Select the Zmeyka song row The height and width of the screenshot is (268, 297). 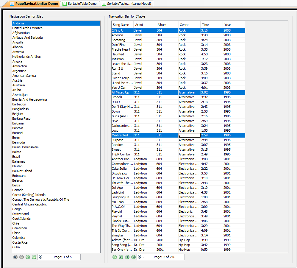(x=122, y=235)
